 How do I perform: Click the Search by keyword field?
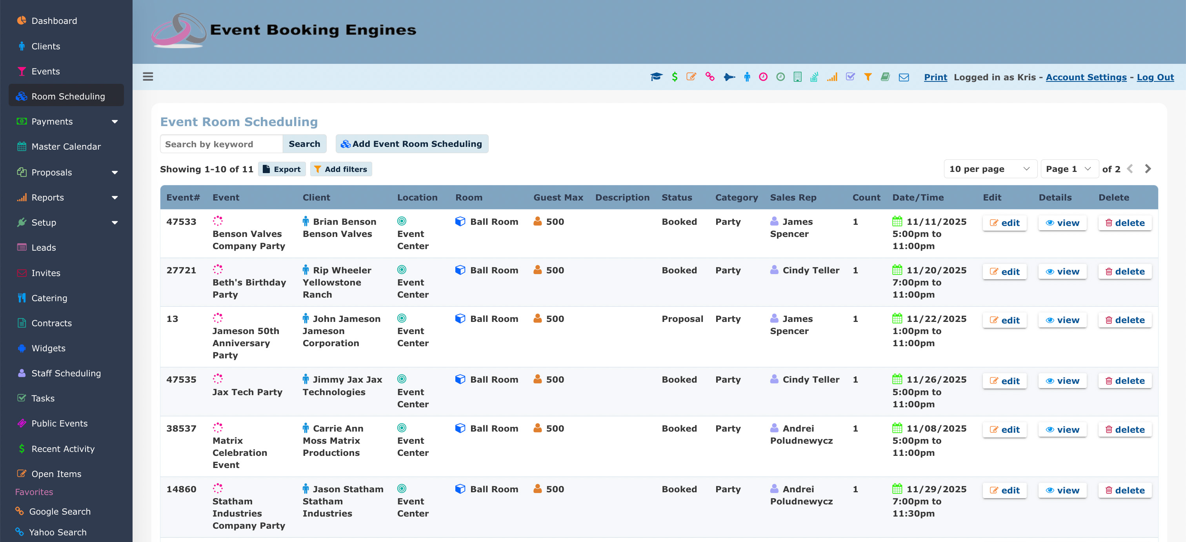221,145
